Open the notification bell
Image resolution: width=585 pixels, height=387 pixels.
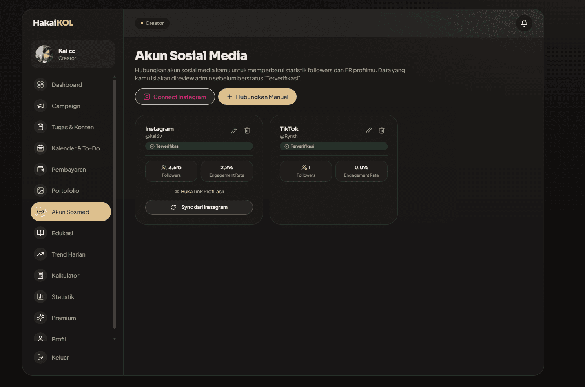click(524, 23)
